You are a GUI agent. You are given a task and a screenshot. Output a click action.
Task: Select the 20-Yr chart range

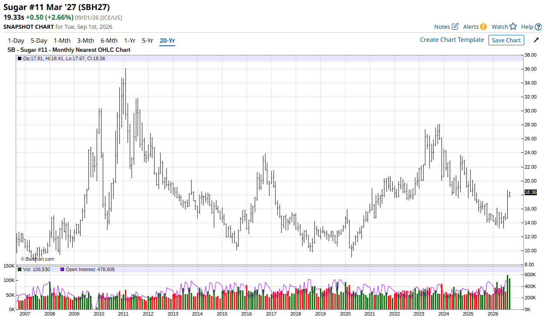coord(167,41)
